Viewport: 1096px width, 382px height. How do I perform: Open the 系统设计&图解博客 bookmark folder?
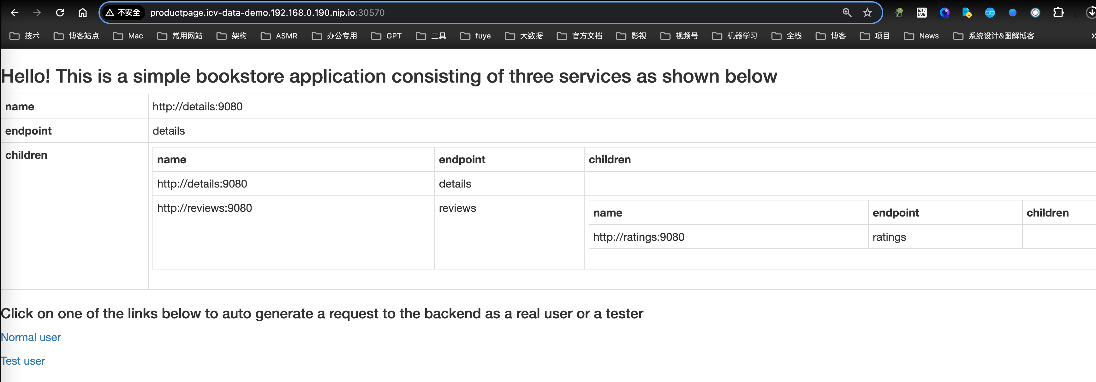pos(994,36)
